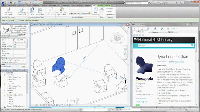Click the worksets icon in status bar

click(81, 110)
